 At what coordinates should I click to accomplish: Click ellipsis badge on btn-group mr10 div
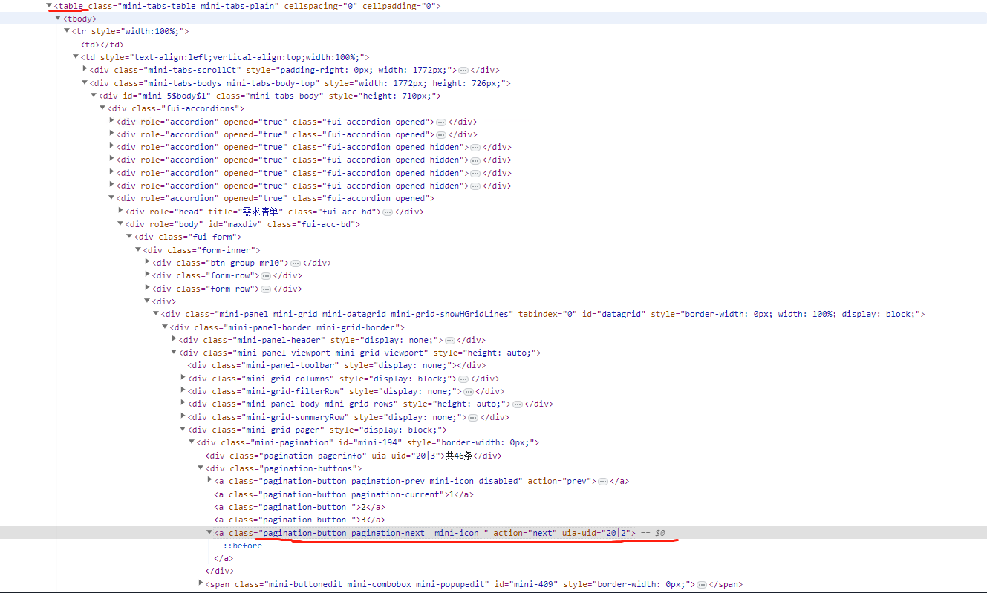coord(296,263)
